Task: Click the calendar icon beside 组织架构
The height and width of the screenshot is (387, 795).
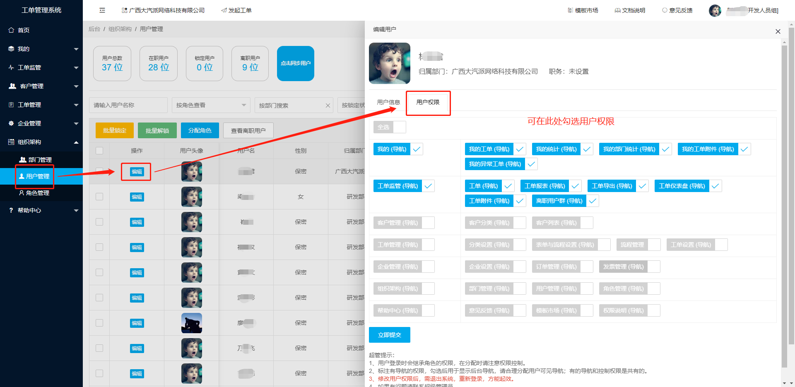Action: [x=11, y=142]
